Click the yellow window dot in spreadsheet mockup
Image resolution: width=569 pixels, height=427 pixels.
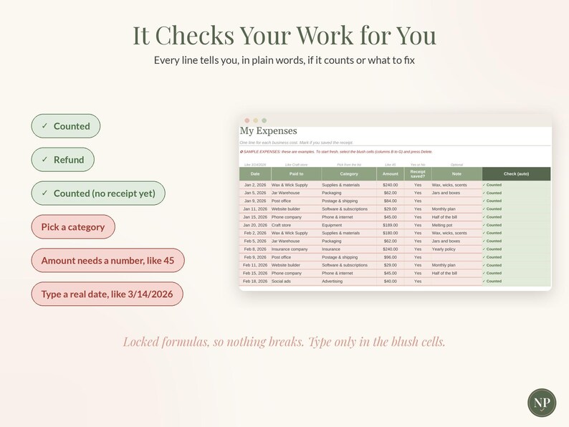tap(255, 120)
